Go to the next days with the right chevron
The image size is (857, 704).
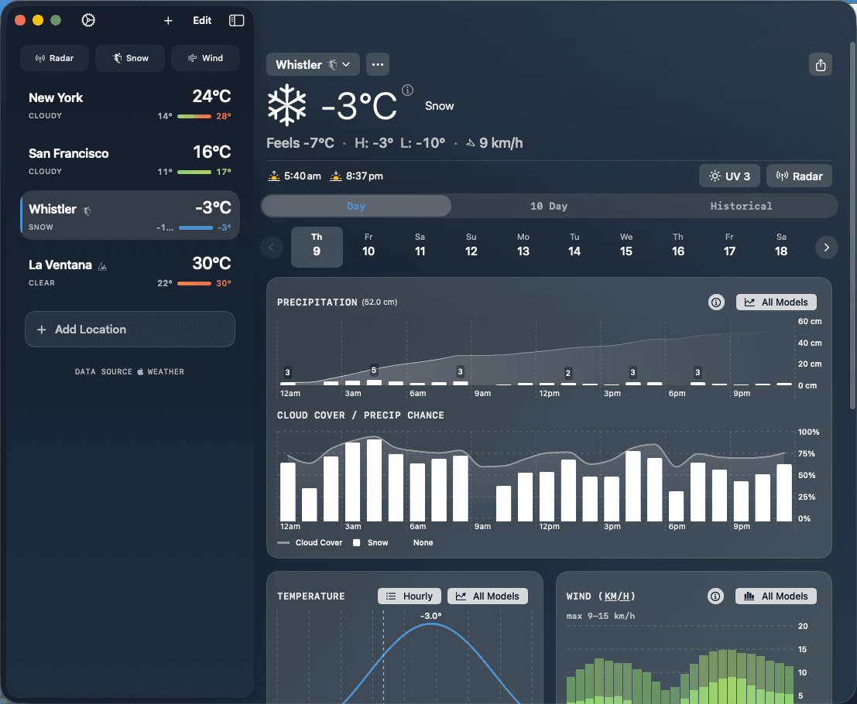pyautogui.click(x=826, y=248)
